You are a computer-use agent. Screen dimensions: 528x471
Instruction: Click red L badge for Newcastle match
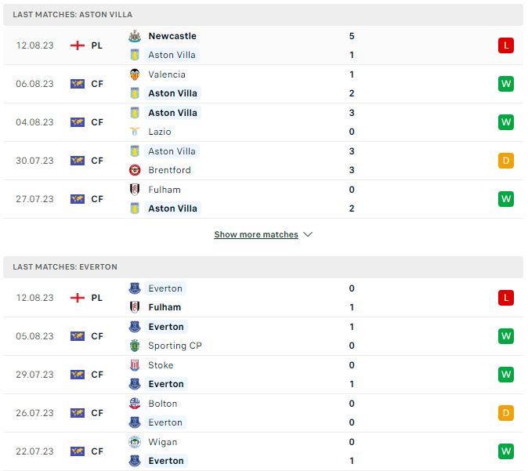(506, 45)
